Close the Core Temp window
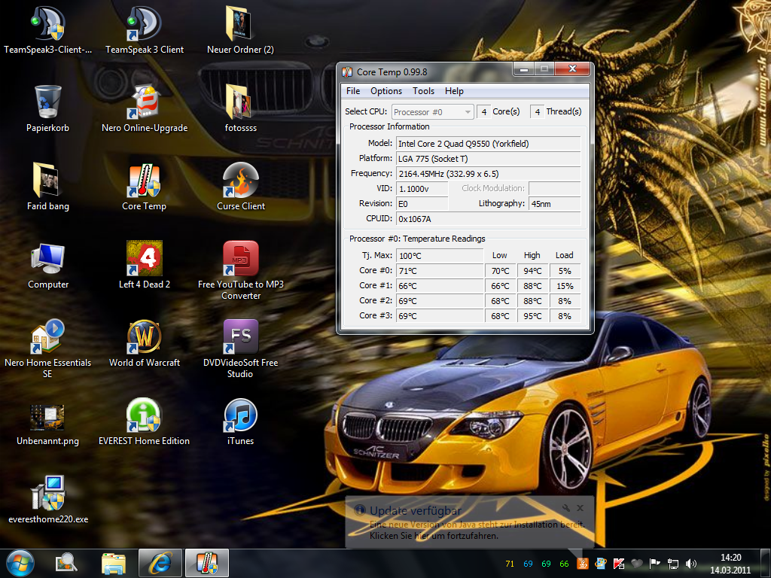771x578 pixels. point(572,68)
